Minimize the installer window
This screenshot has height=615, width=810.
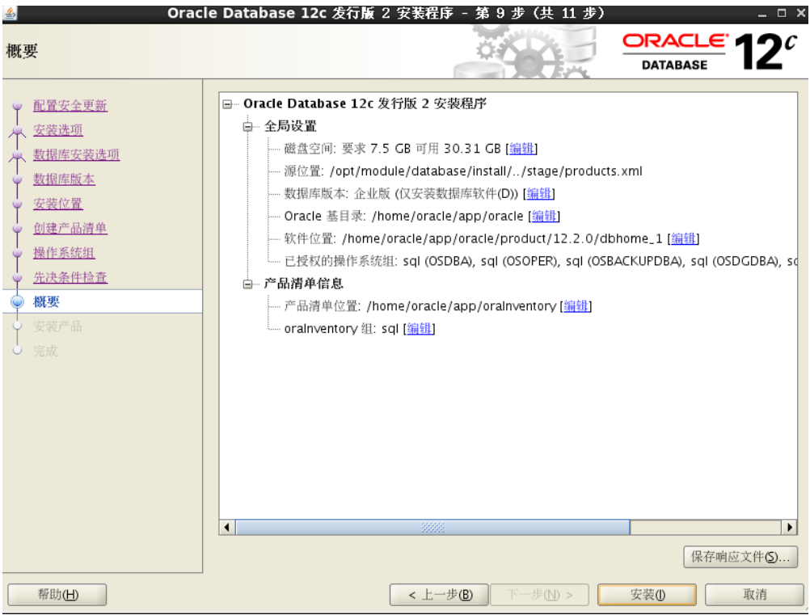(x=762, y=14)
